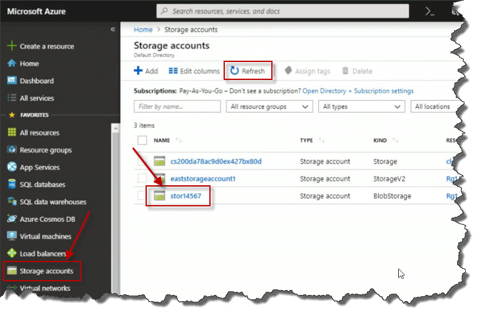Click BlobStorage kind cell for stor14567

(392, 196)
